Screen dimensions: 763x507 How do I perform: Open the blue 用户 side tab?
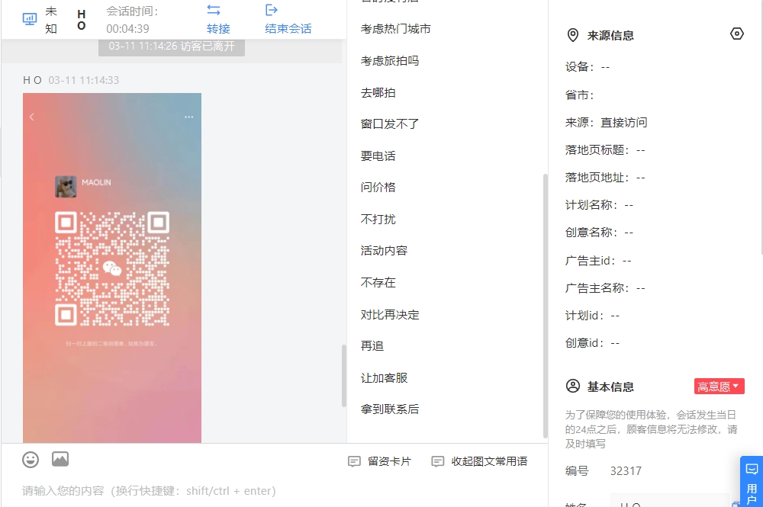(x=752, y=481)
